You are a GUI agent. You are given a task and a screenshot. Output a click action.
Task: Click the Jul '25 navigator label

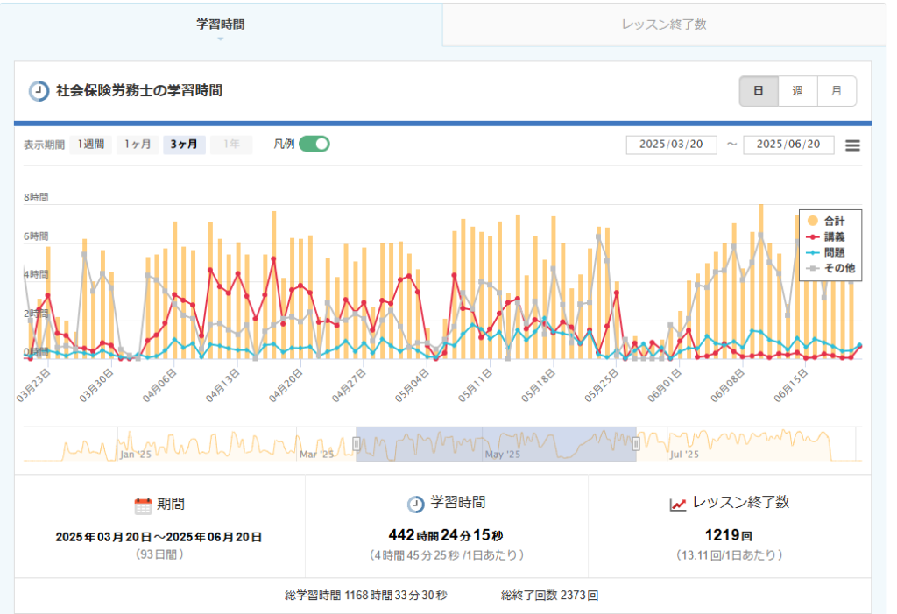(x=685, y=455)
